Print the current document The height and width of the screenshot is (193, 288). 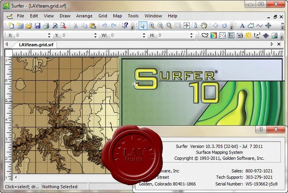[x=46, y=26]
